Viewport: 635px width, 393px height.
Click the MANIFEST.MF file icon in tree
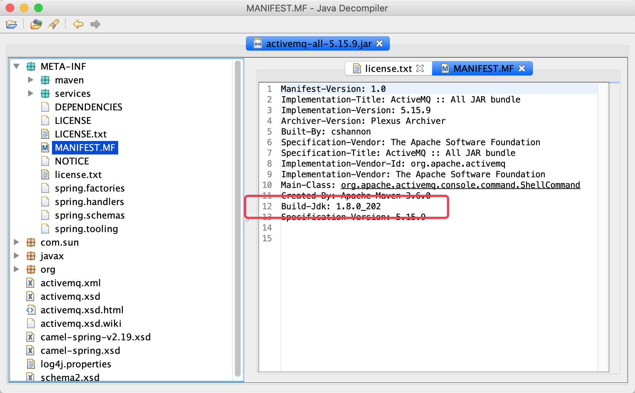click(x=45, y=148)
